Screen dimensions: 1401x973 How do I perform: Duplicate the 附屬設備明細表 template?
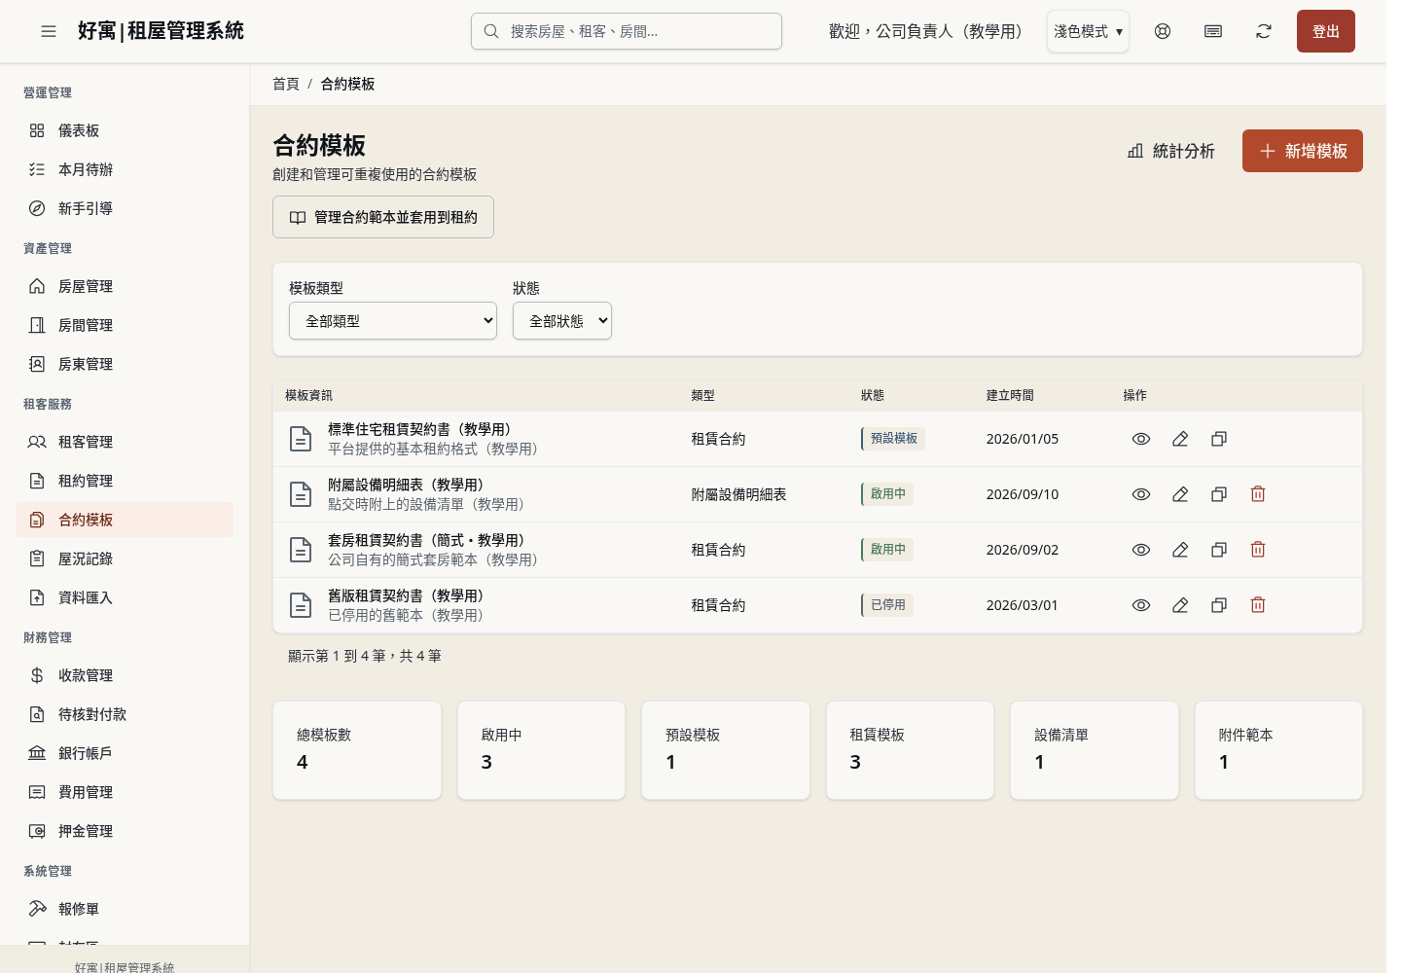click(1219, 494)
